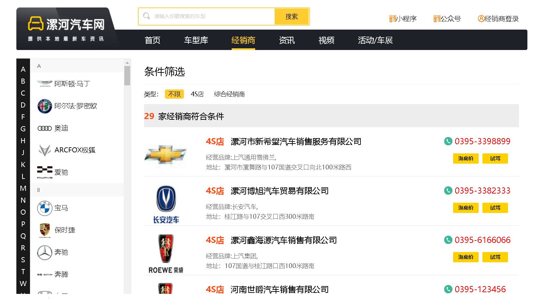Jump to letter P in index

[x=23, y=224]
